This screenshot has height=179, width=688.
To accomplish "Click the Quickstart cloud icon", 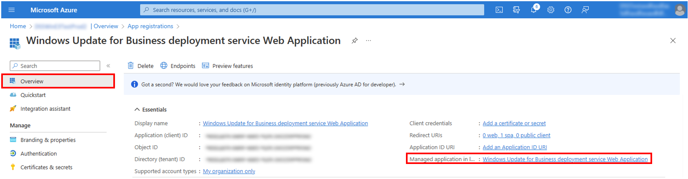I will coord(13,95).
